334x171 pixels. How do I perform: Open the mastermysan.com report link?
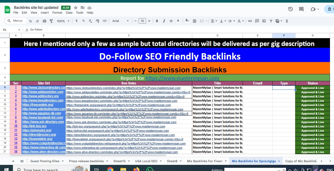pyautogui.click(x=182, y=78)
